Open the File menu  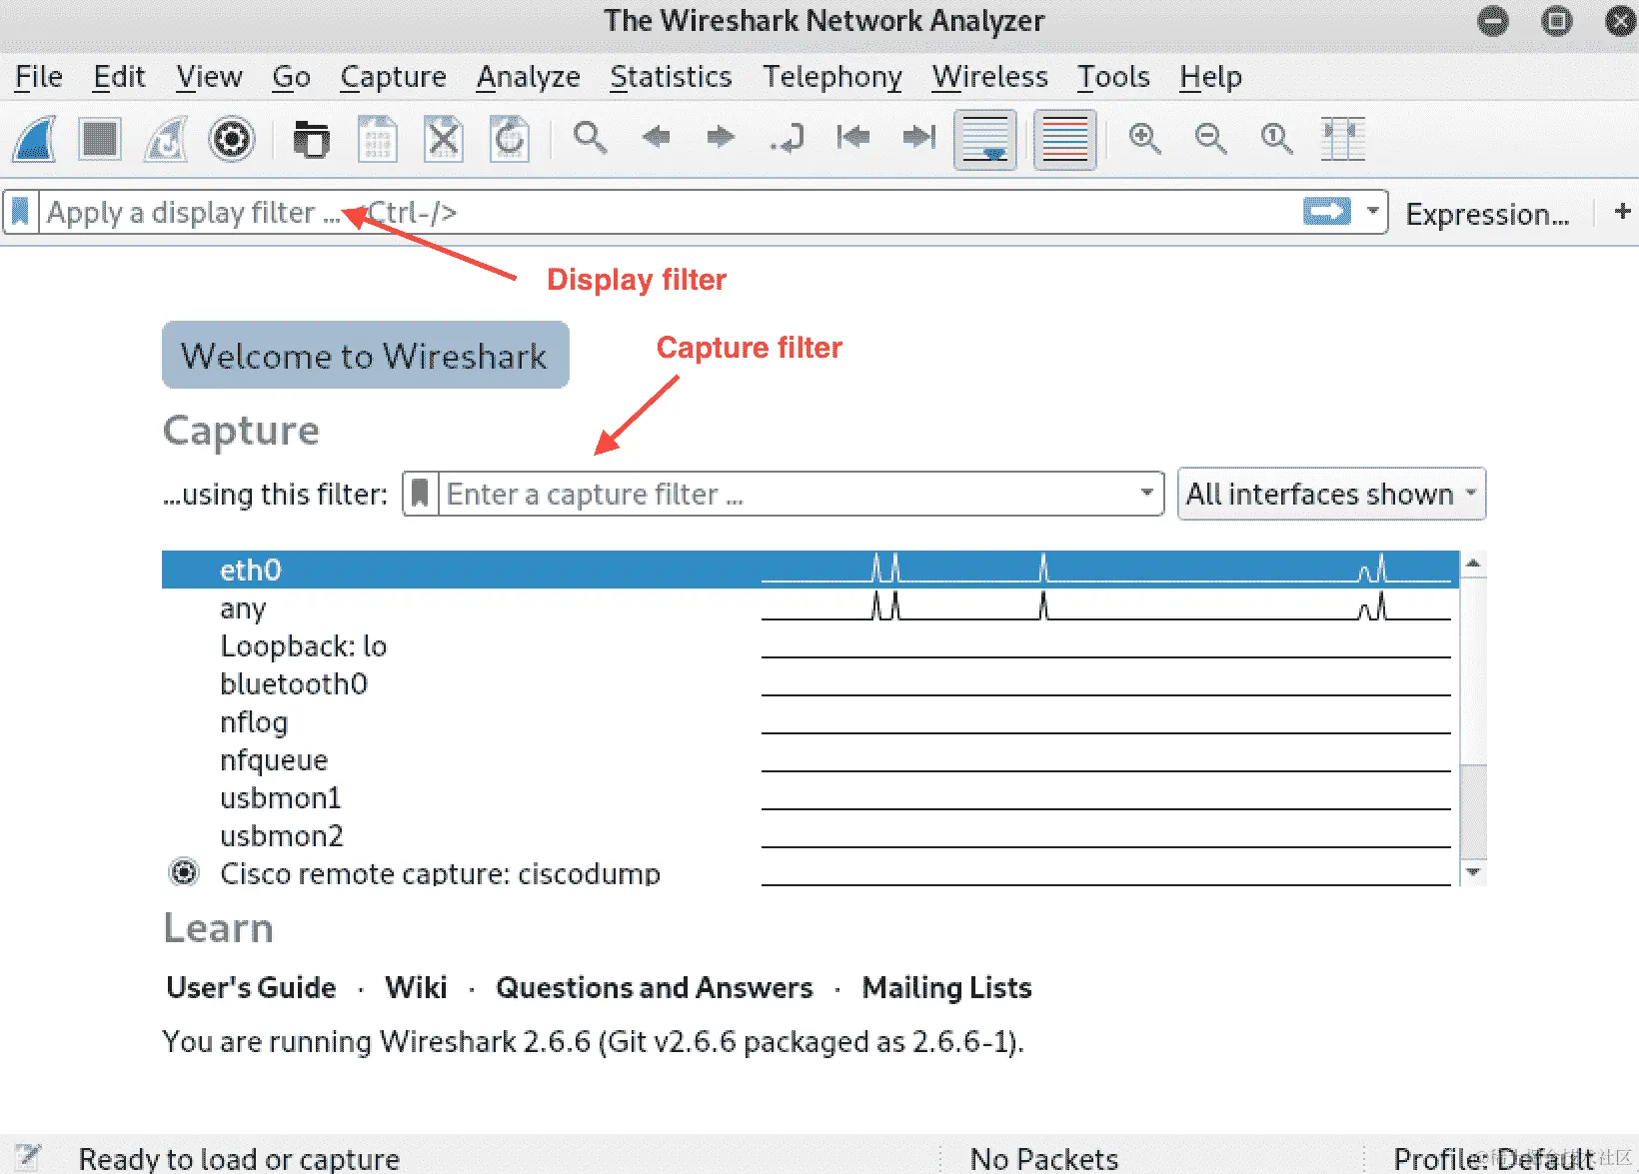[x=39, y=77]
